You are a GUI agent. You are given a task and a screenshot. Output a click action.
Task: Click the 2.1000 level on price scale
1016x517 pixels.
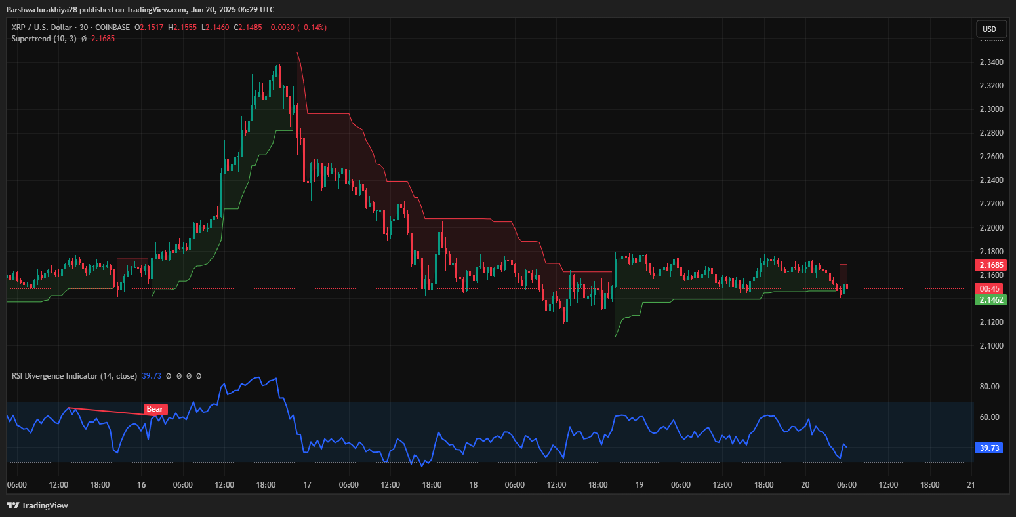990,346
